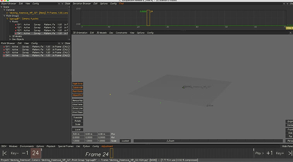Viewport: 293px width, 162px height.
Task: Click red dot icon of point "03" in Object Browser
Action: (x=16, y=31)
